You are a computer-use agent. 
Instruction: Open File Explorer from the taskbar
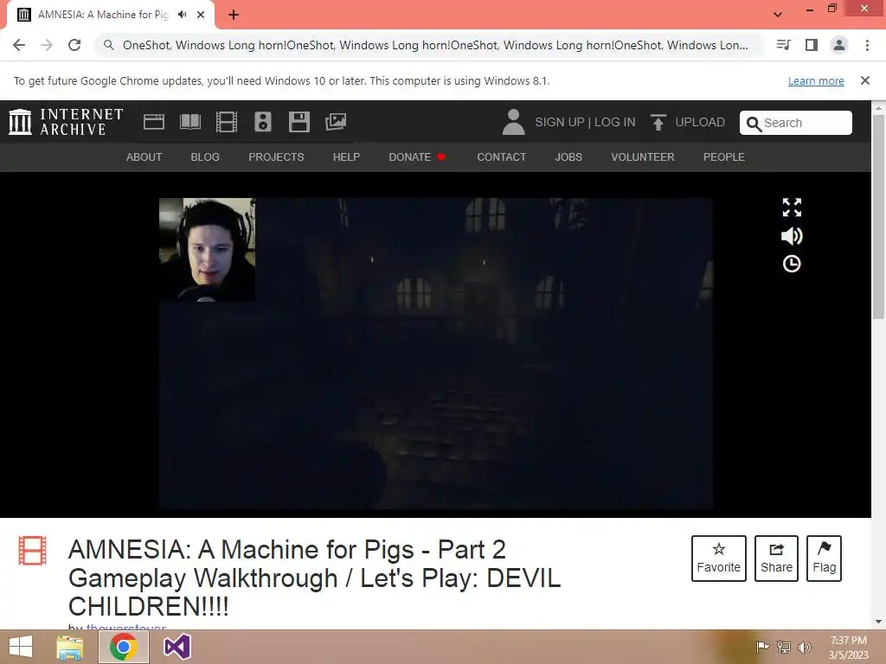(70, 647)
